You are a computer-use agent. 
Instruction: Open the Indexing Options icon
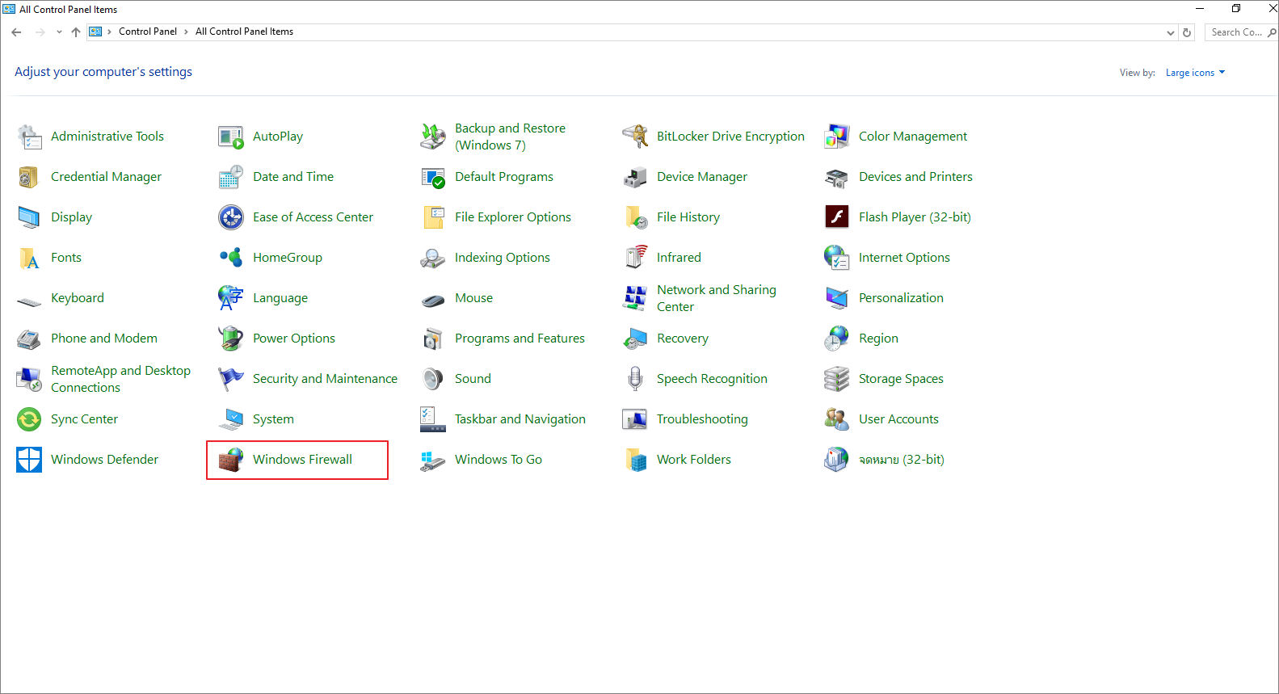point(433,258)
